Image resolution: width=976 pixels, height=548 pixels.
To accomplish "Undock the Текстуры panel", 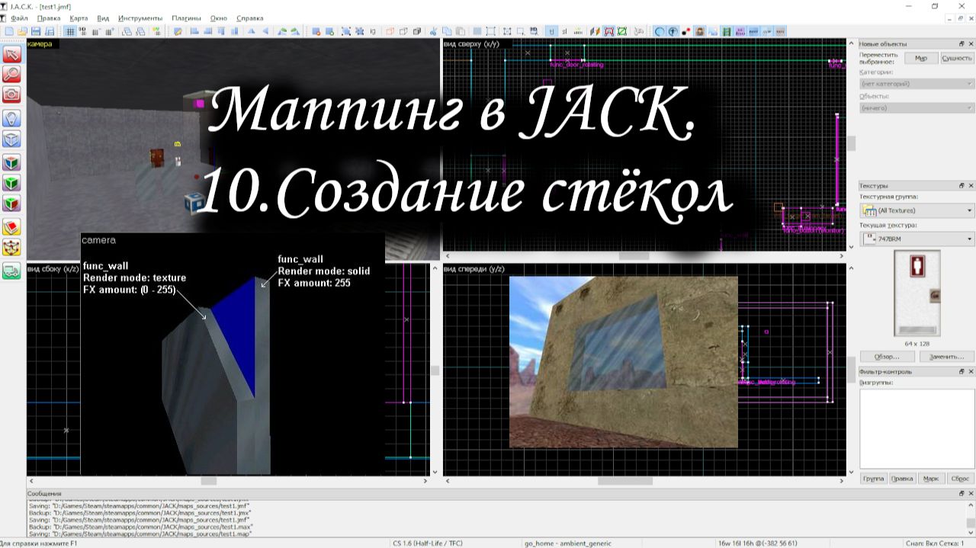I will (962, 185).
